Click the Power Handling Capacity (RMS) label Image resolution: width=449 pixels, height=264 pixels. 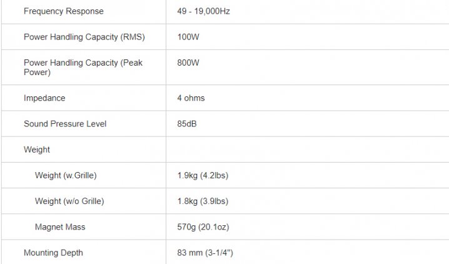click(84, 37)
